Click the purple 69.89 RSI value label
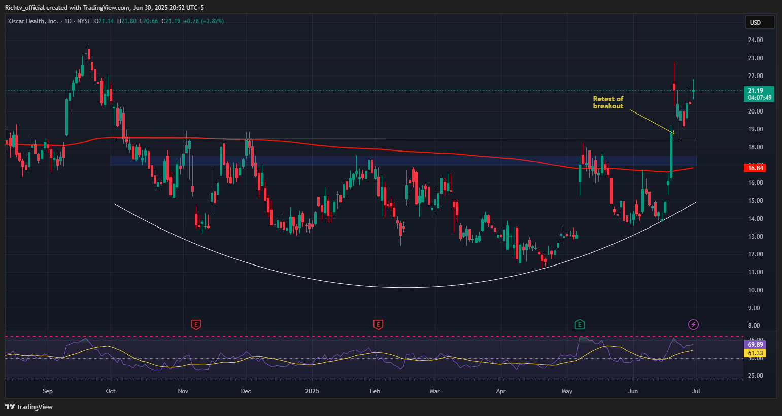The width and height of the screenshot is (782, 416). 755,345
